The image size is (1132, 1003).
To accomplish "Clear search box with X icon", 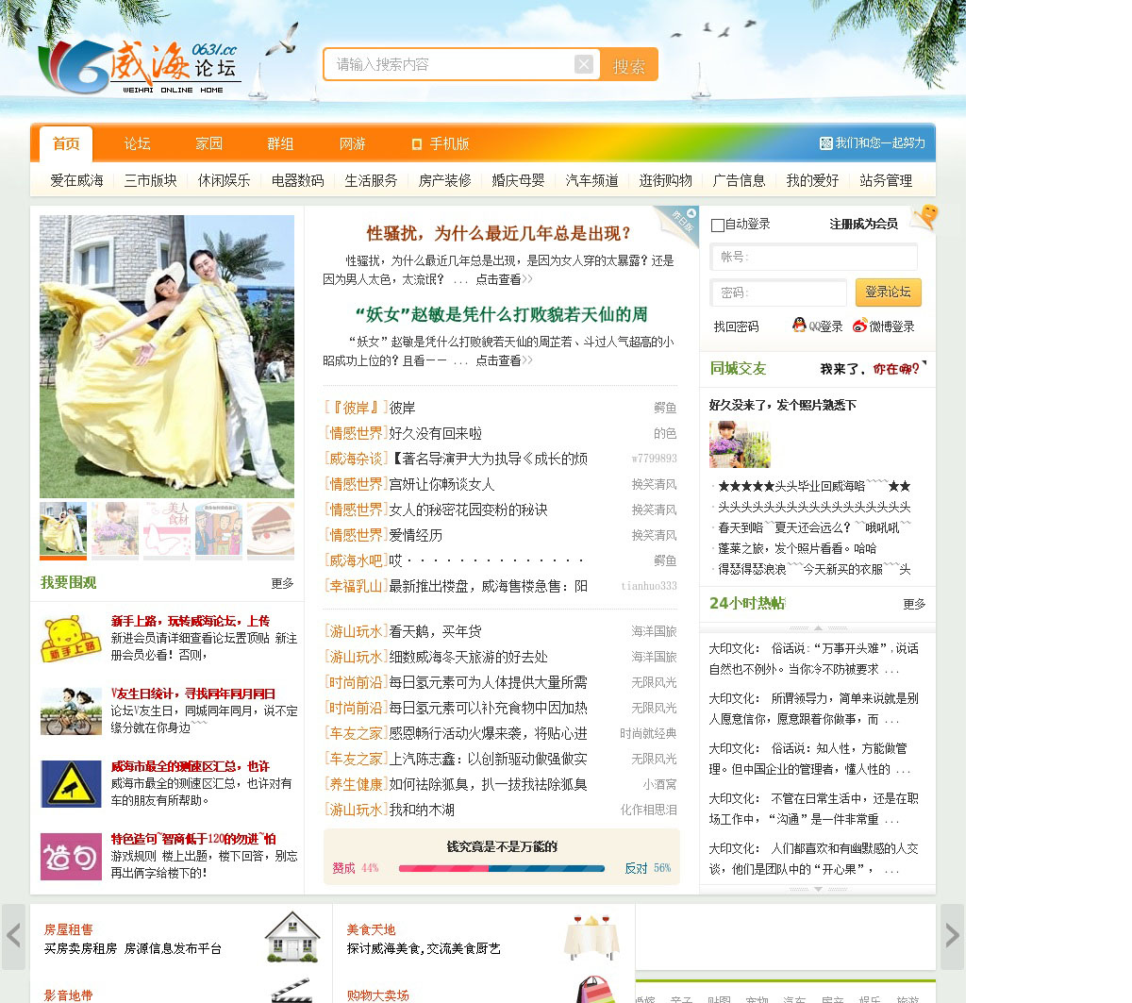I will click(584, 64).
